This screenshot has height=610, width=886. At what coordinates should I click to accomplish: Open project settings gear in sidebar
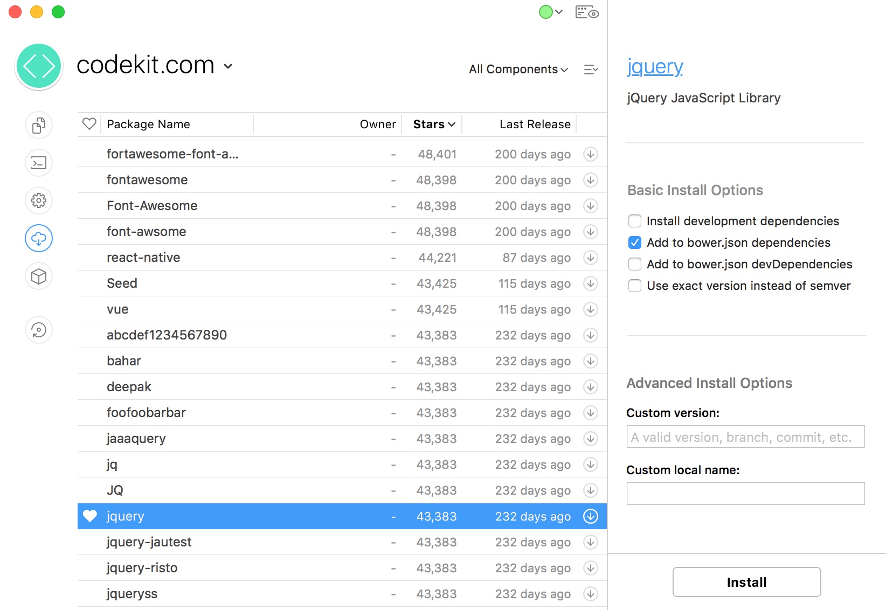(39, 200)
